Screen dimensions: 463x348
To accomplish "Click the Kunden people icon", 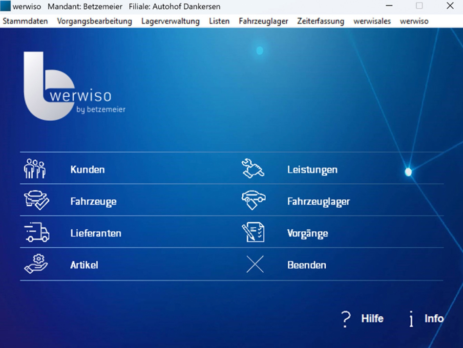I will click(x=35, y=169).
